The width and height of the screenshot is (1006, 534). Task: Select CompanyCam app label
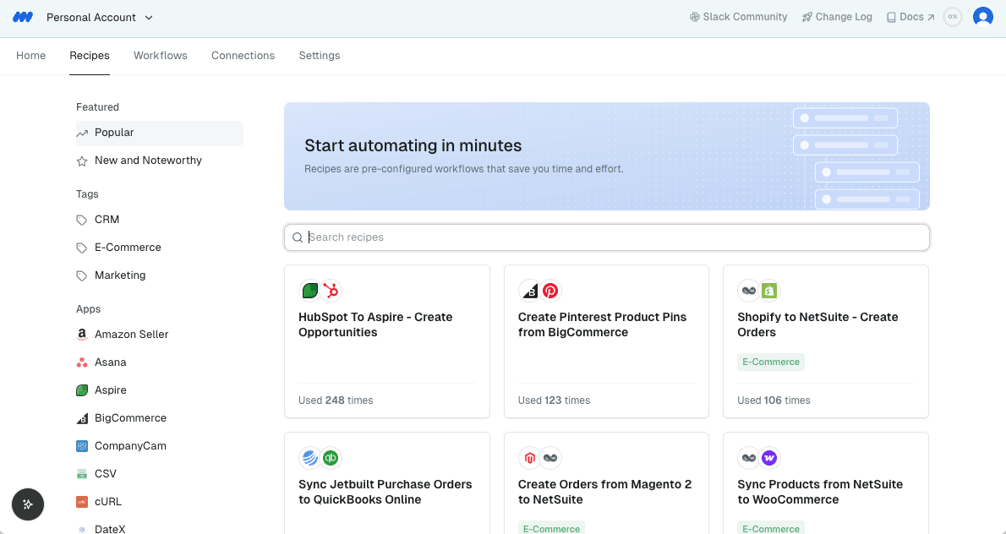pos(130,445)
